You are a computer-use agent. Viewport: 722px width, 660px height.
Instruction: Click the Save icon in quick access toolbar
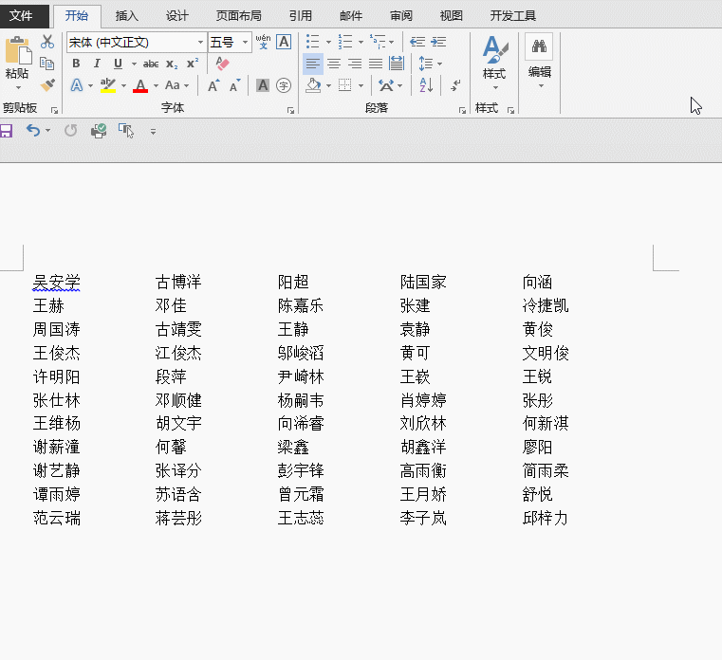pos(7,131)
